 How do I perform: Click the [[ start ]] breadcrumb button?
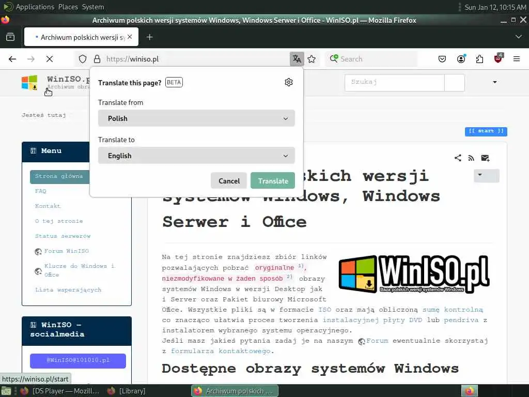point(486,131)
